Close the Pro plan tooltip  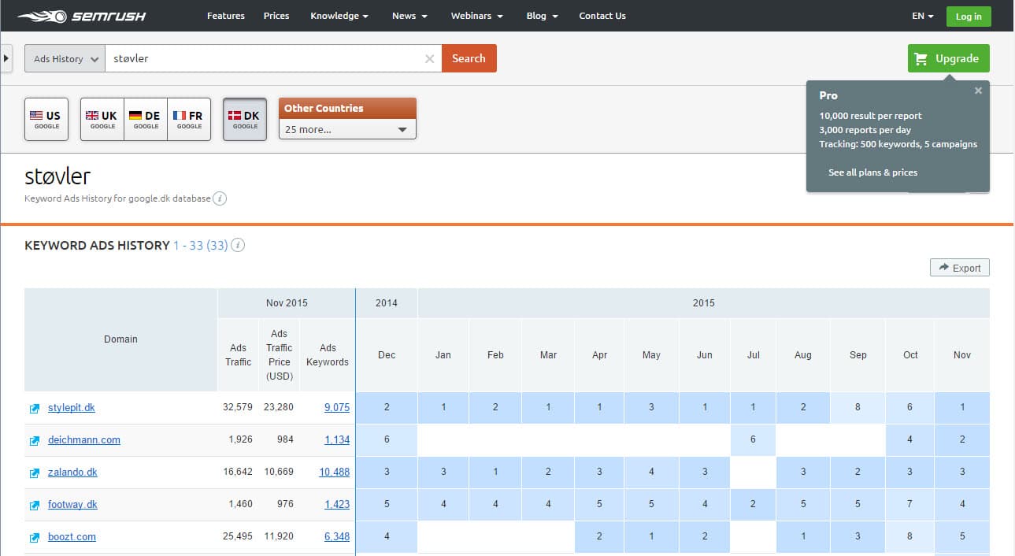[x=978, y=91]
